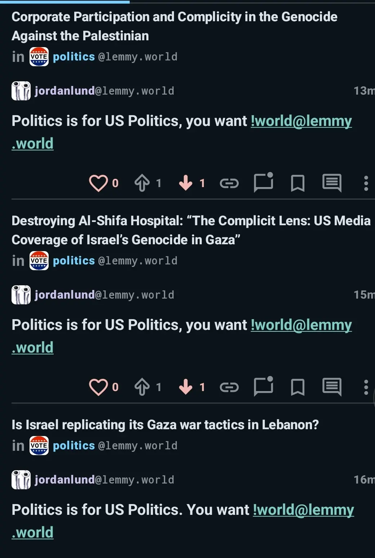Bookmark the 15m comment
Image resolution: width=375 pixels, height=558 pixels.
tap(298, 387)
